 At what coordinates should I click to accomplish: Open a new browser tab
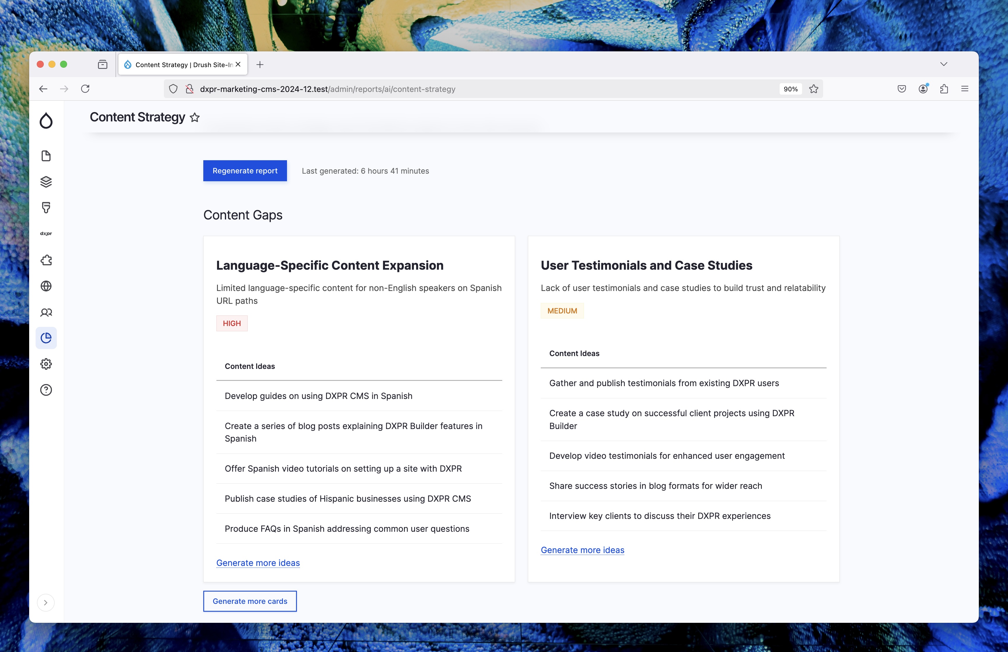260,64
